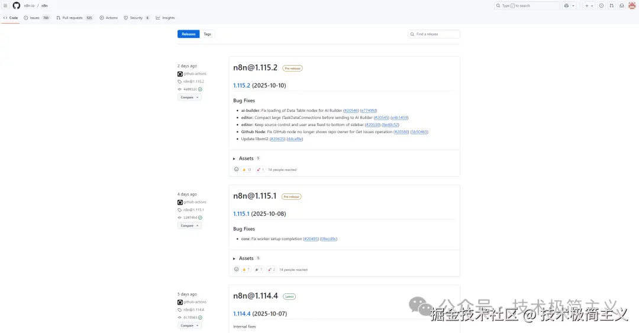Go to the GitHub home logo
This screenshot has height=333, width=639.
tap(17, 6)
